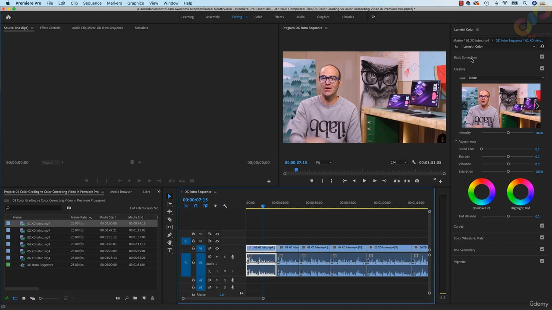Open Program monitor button editor plus

[x=440, y=181]
